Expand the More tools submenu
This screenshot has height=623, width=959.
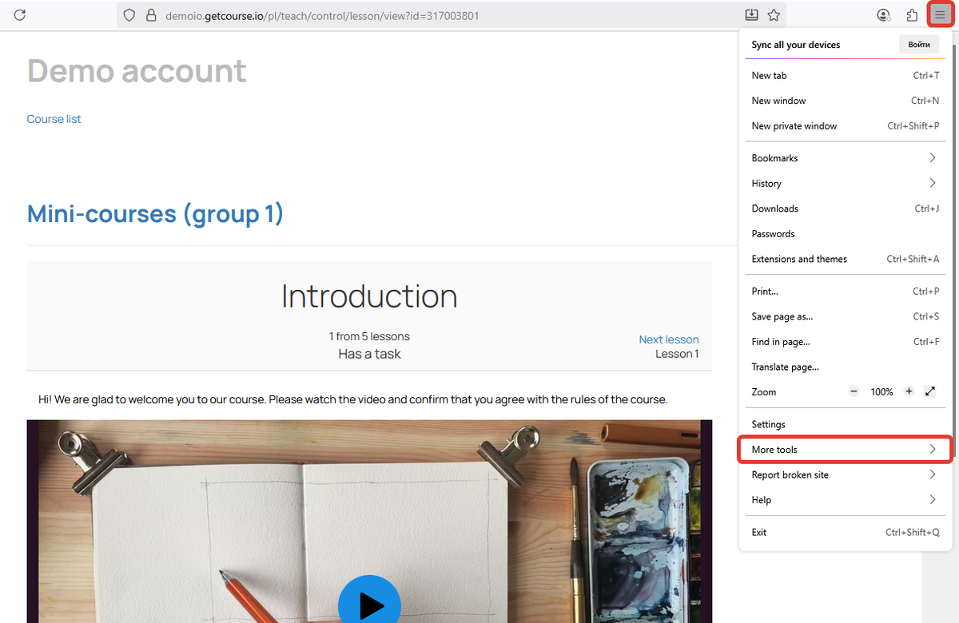[845, 450]
